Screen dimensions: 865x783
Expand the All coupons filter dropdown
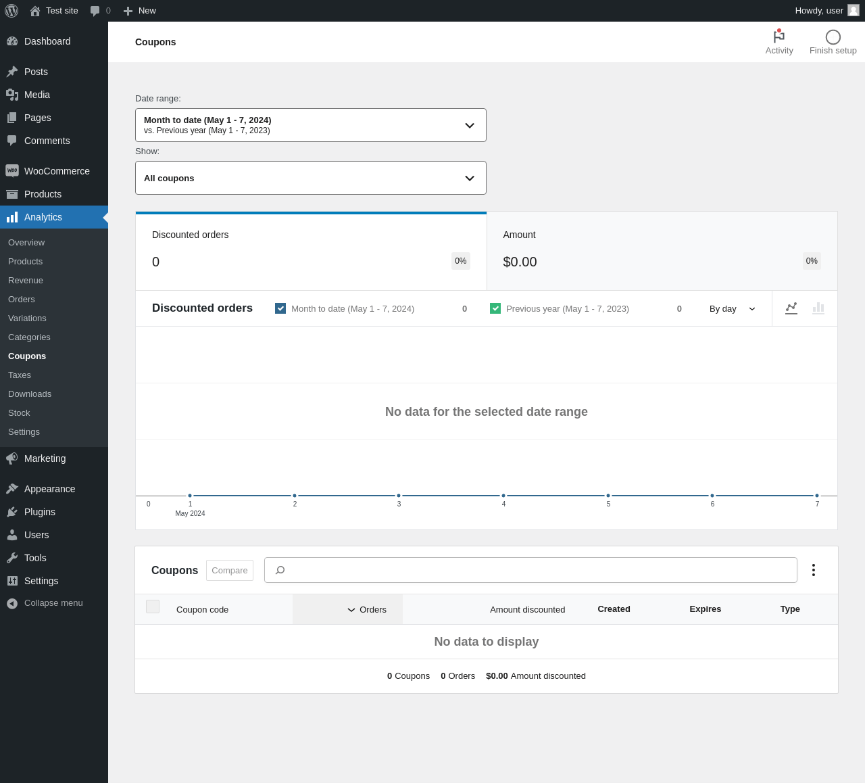click(x=311, y=178)
